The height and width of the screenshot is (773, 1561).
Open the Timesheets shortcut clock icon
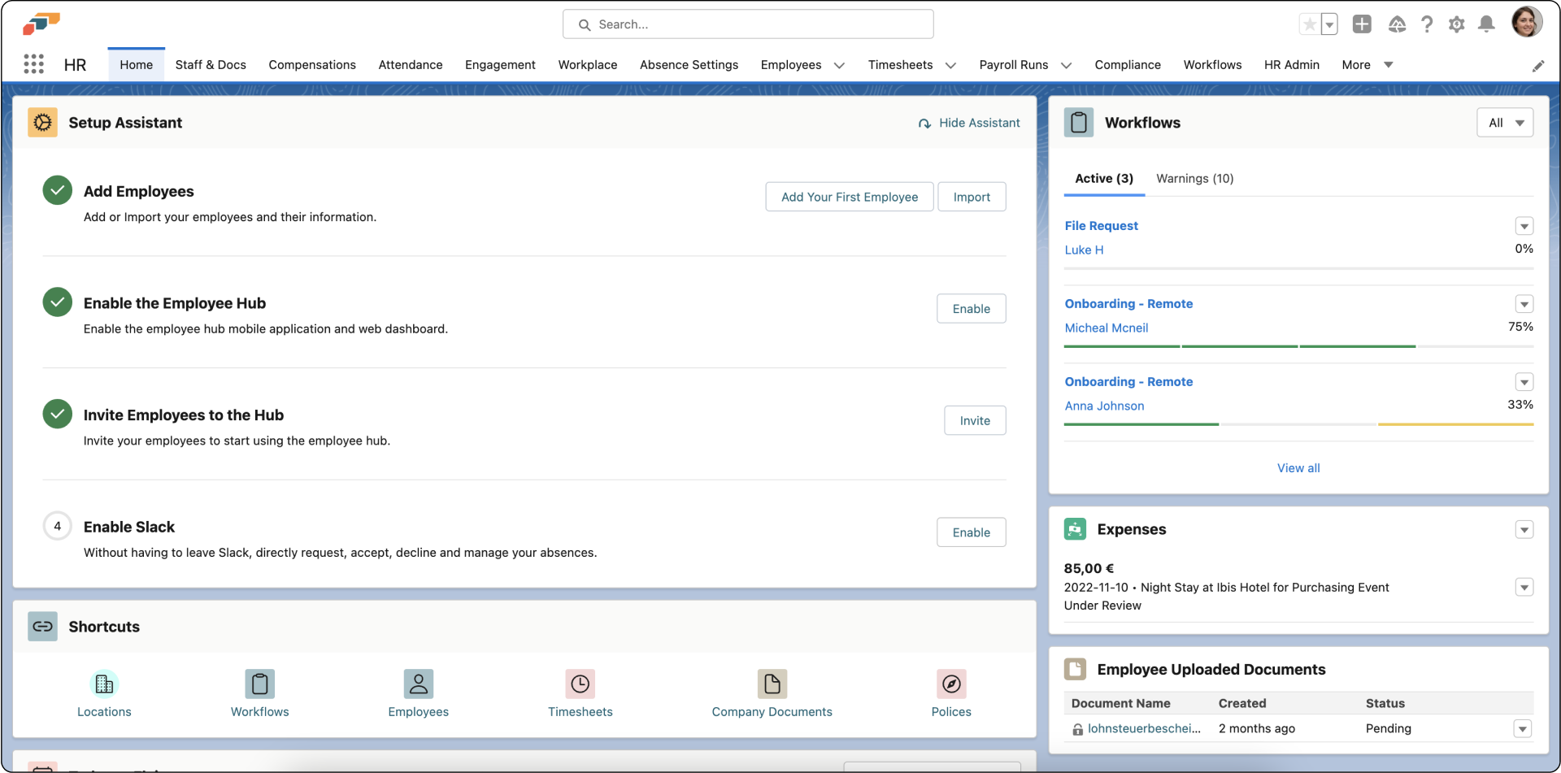tap(580, 684)
